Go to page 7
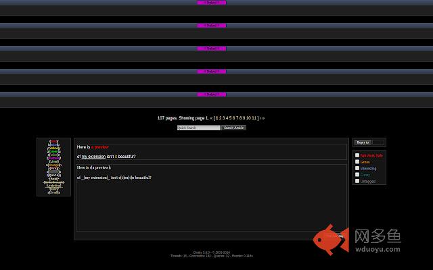Viewport: 433px width, 270px height. tap(237, 118)
